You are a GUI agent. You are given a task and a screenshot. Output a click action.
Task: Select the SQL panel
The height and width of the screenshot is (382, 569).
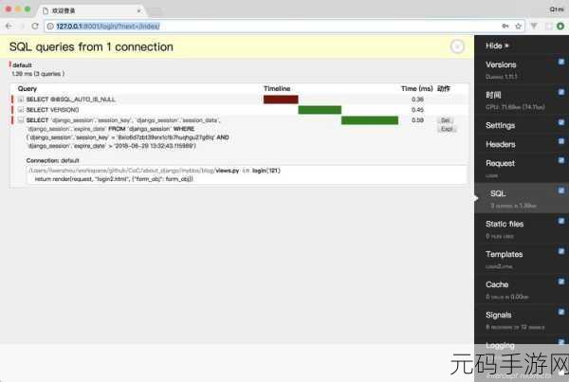498,193
